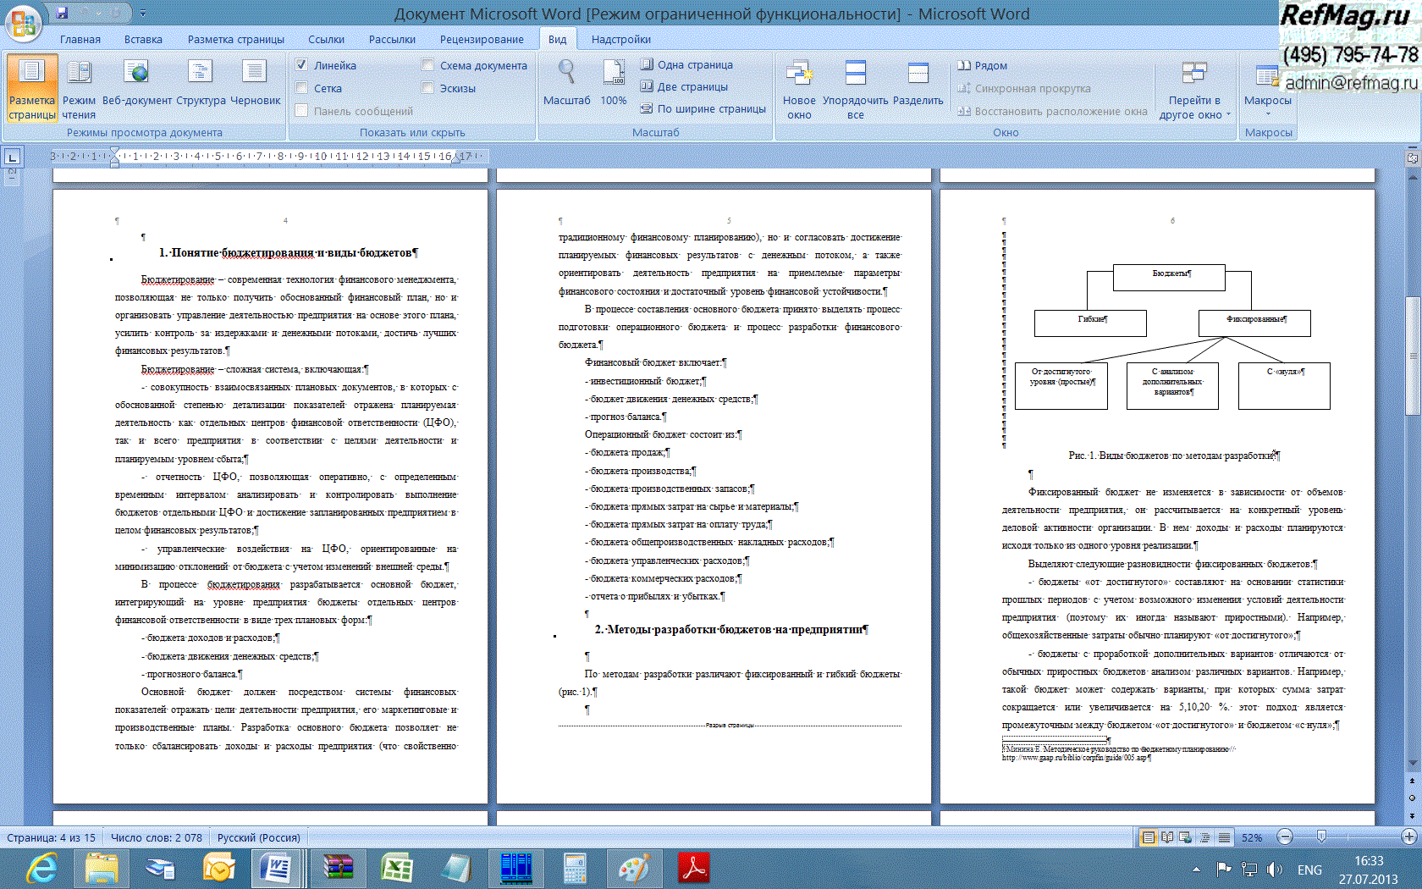Switch to Draft (Черновик) view
This screenshot has width=1422, height=889.
tap(255, 85)
